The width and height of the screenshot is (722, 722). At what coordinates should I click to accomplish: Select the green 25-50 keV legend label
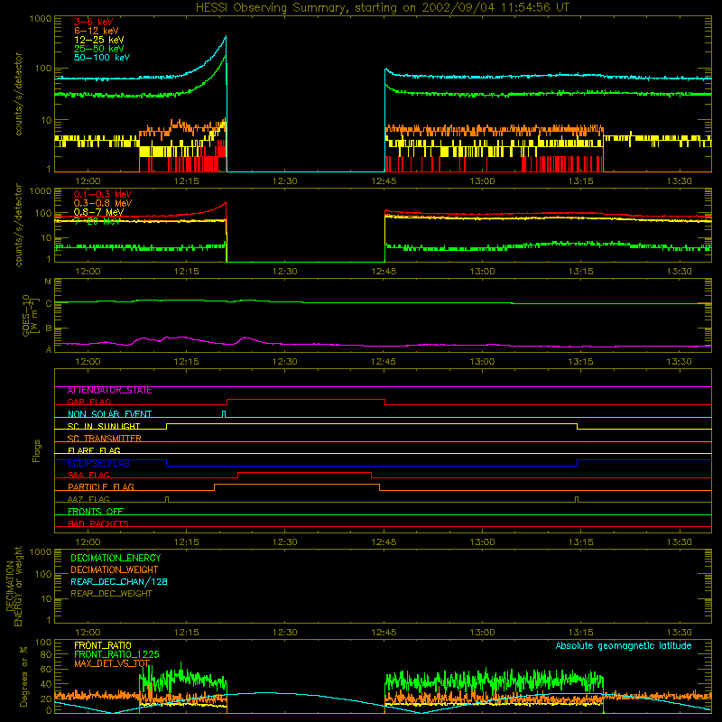99,49
